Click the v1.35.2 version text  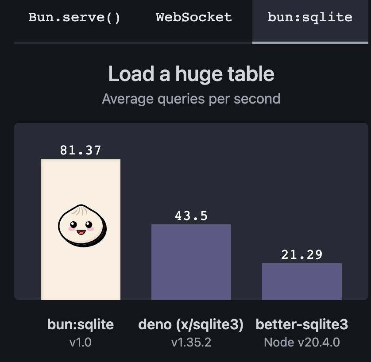(x=191, y=342)
